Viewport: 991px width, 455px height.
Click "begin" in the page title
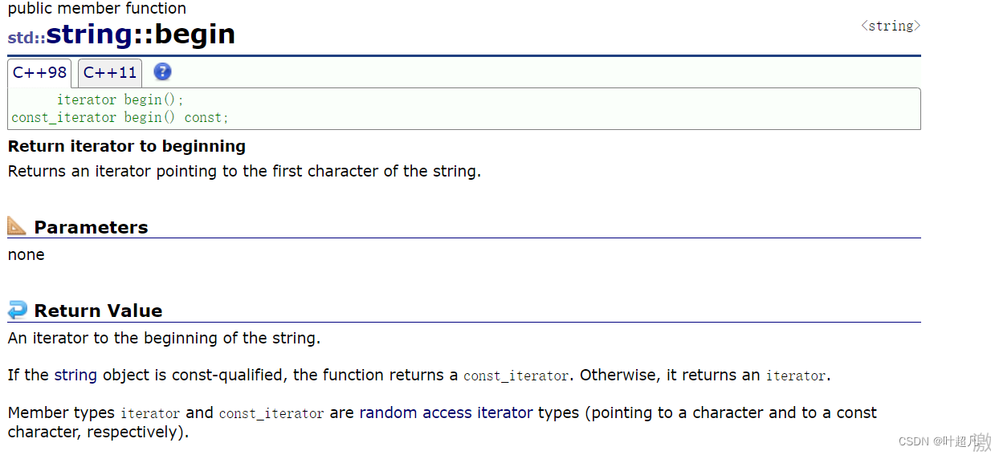195,35
